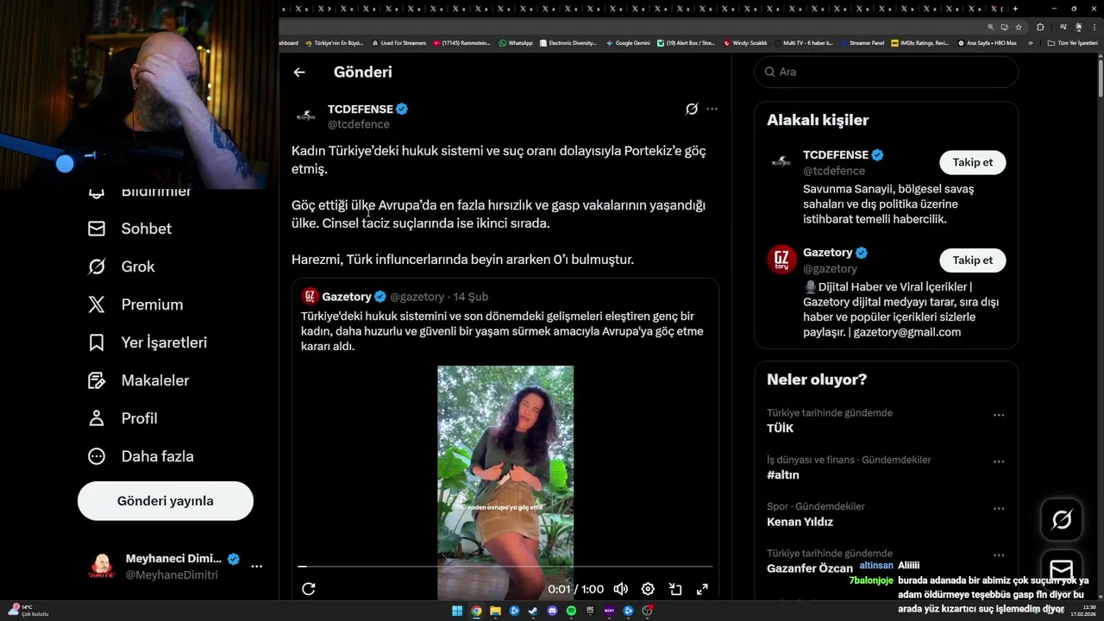The height and width of the screenshot is (621, 1104).
Task: Replay the video with circular arrow
Action: [x=309, y=589]
